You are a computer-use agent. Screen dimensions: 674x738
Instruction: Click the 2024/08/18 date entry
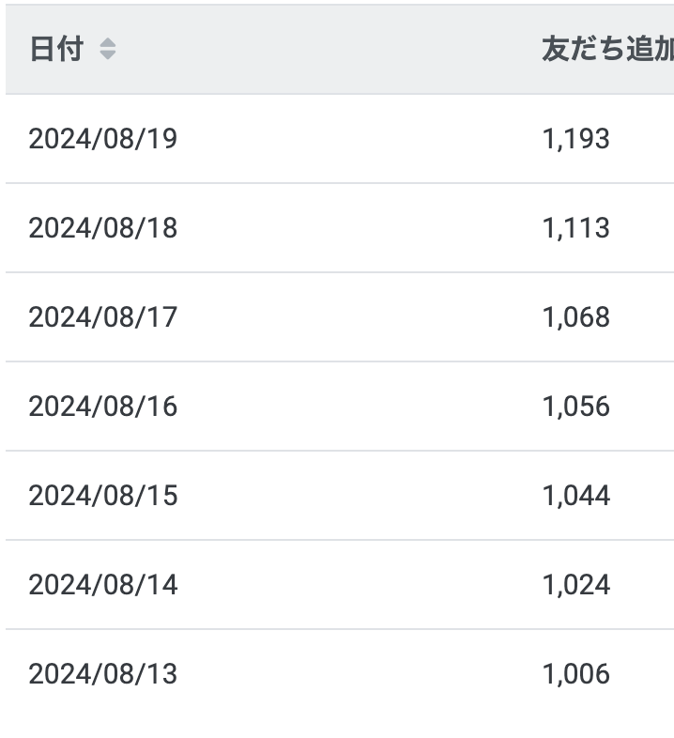click(x=102, y=228)
